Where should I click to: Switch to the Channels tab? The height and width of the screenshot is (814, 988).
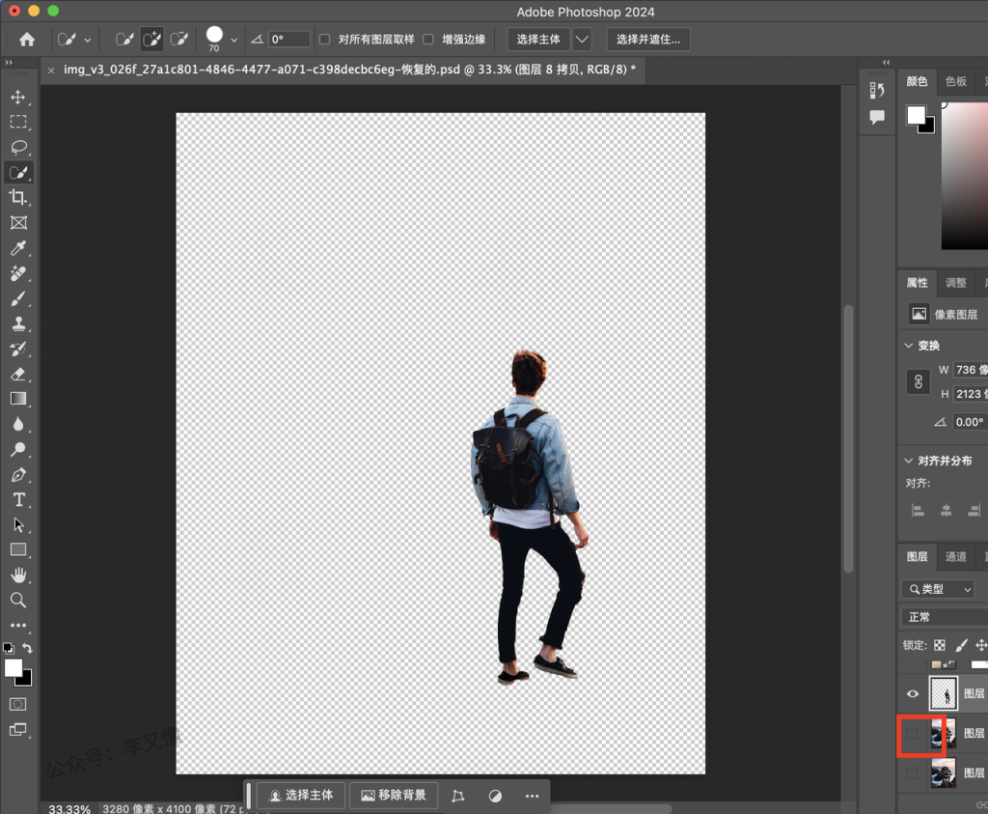tap(956, 556)
